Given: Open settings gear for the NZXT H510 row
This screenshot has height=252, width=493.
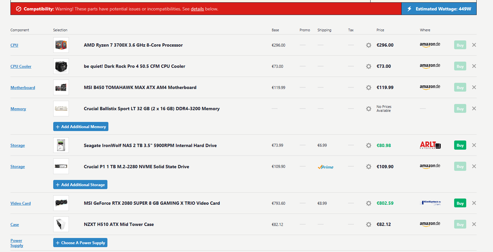Looking at the screenshot, I should pos(369,225).
